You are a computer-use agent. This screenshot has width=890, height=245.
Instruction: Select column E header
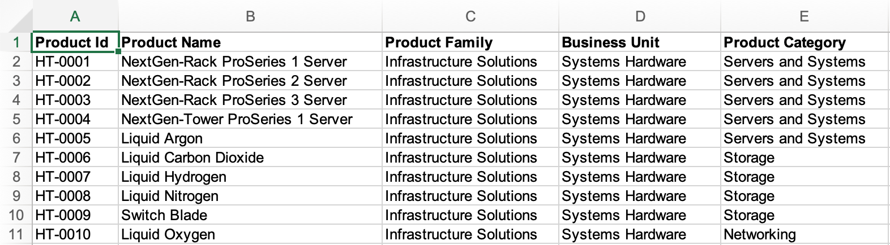[804, 16]
